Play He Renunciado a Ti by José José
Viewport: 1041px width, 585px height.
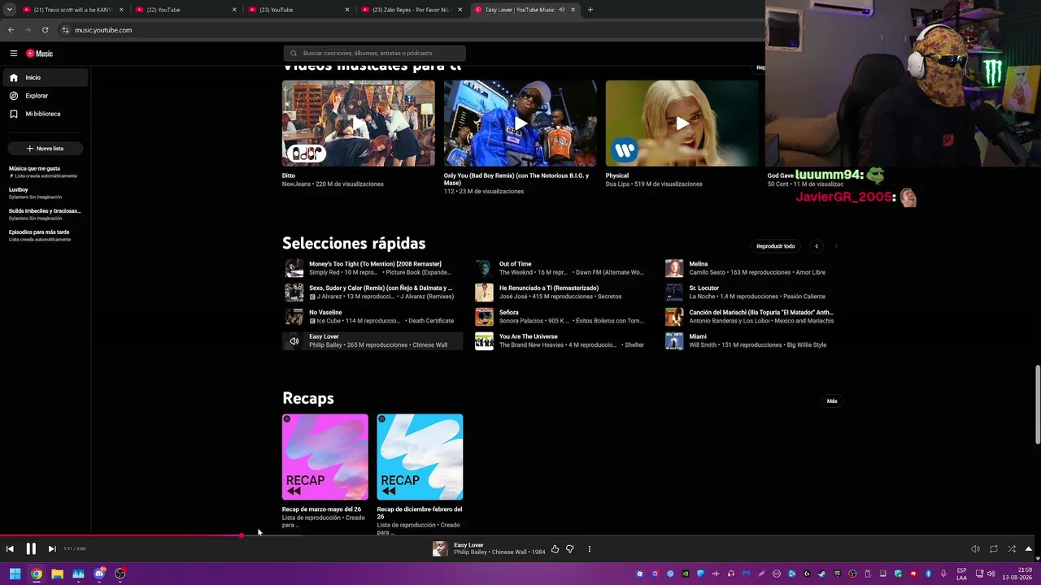pyautogui.click(x=564, y=292)
